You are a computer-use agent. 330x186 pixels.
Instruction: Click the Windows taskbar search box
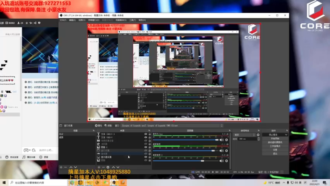coord(38,182)
